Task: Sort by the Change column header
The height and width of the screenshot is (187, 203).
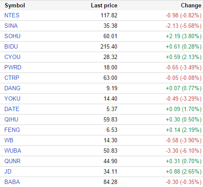Action: pyautogui.click(x=191, y=6)
